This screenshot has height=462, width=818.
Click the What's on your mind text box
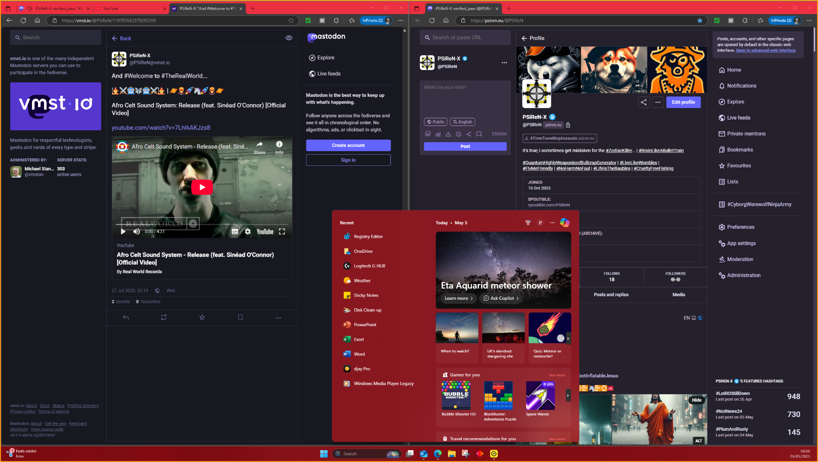(465, 99)
